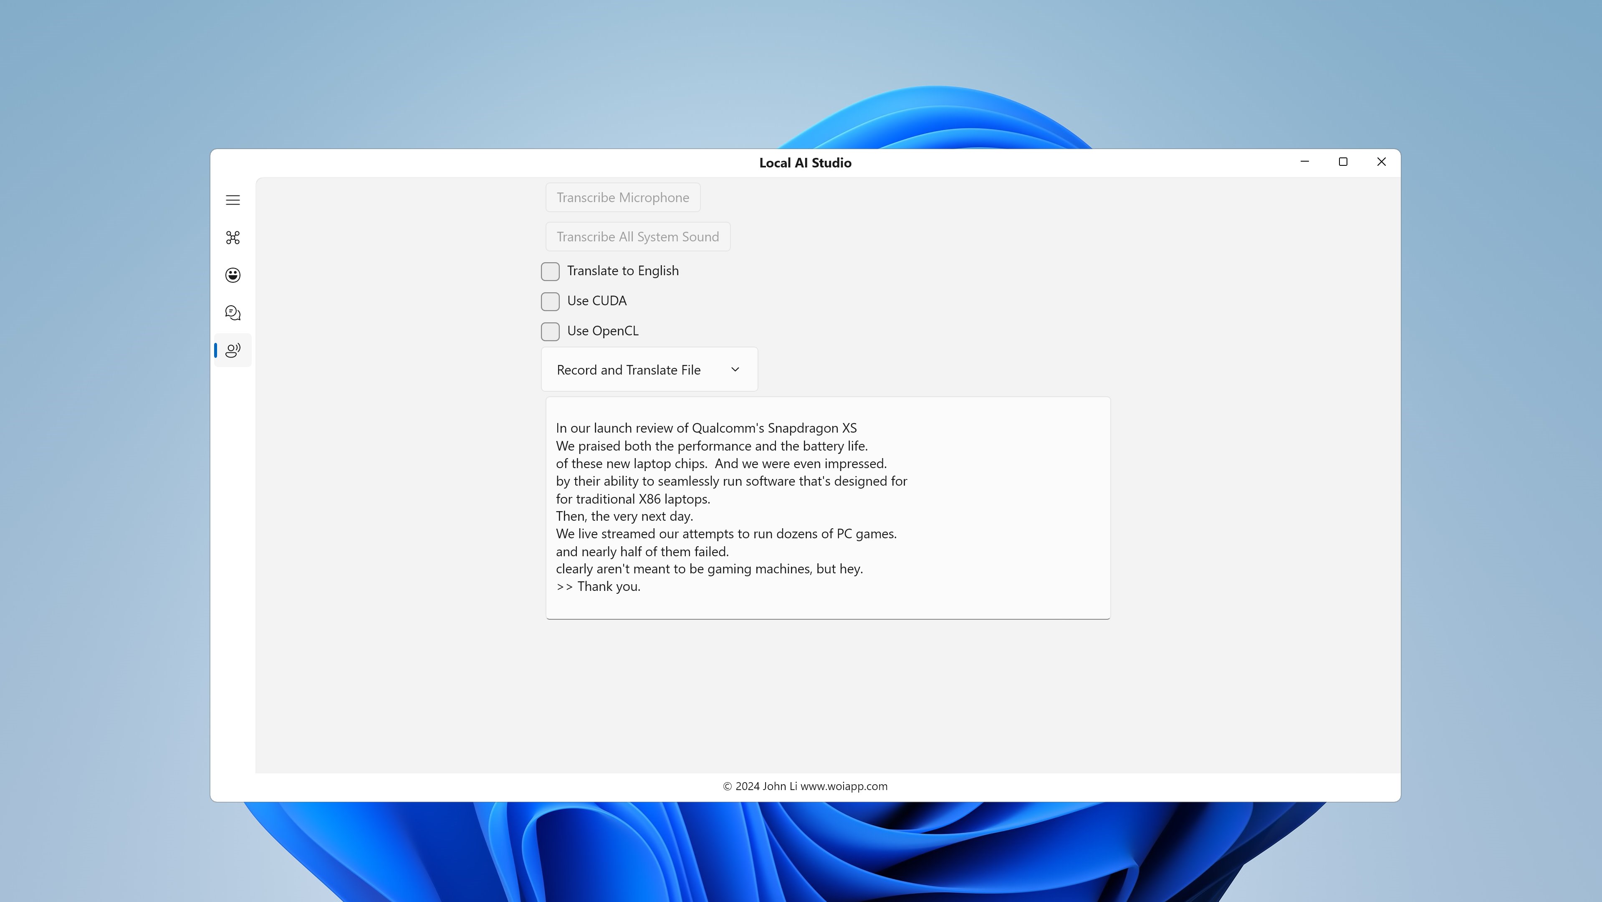The width and height of the screenshot is (1602, 902).
Task: Click the Transcribe Microphone button
Action: (x=622, y=197)
